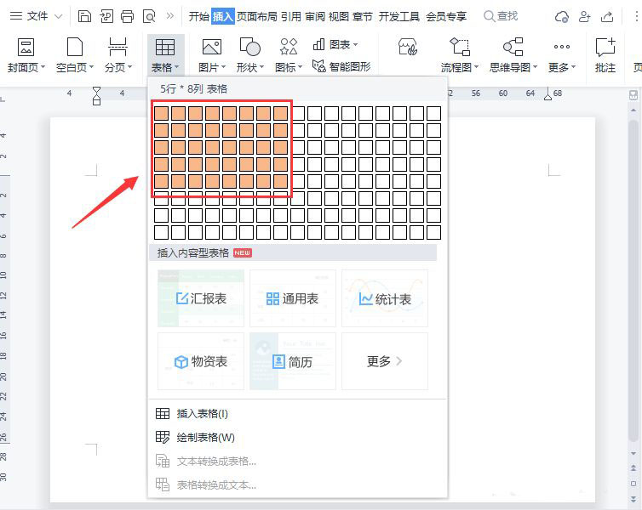Open the 图片 dropdown

[x=212, y=55]
